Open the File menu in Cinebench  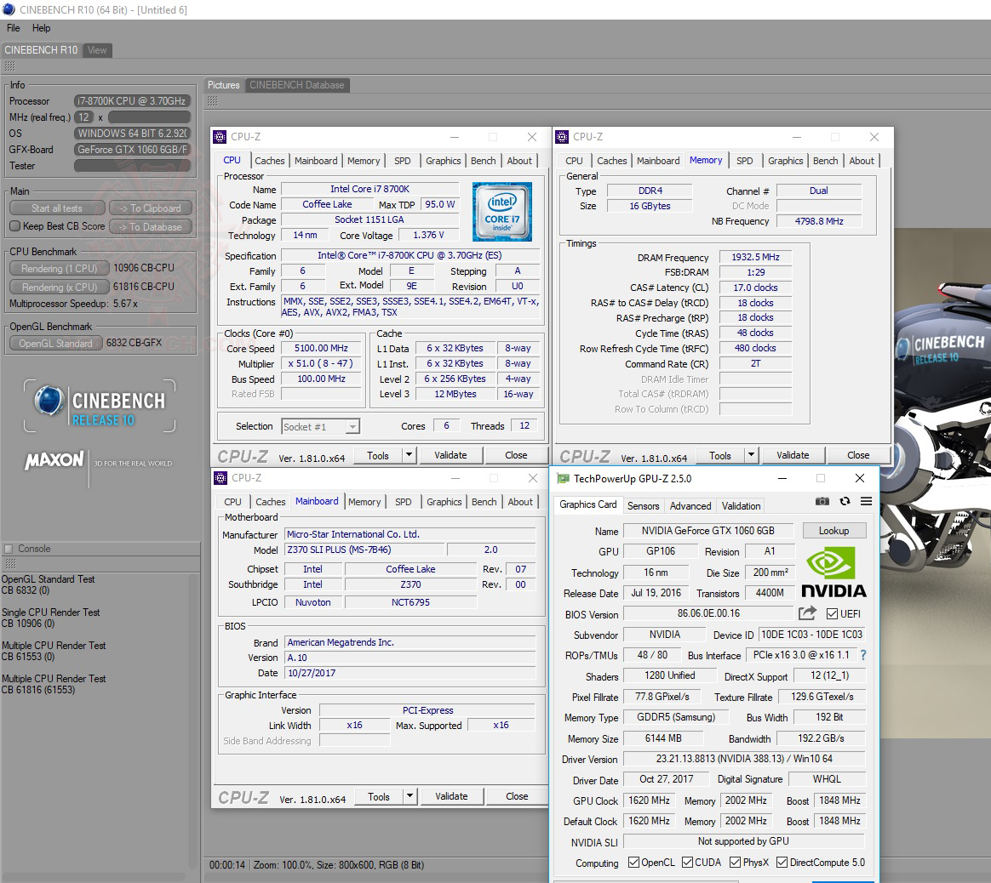pos(13,27)
